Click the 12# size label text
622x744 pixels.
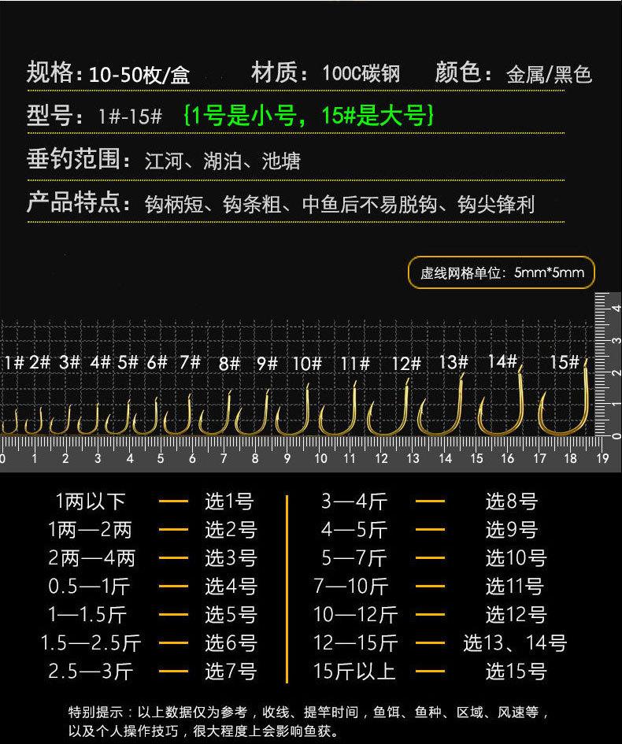pos(405,363)
